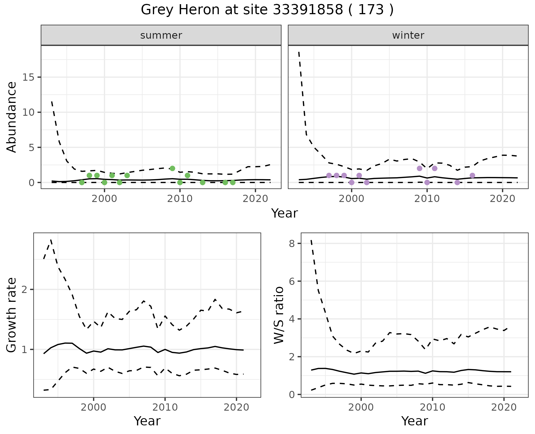The width and height of the screenshot is (535, 434).
Task: Select the winter facet header strip
Action: click(x=408, y=35)
